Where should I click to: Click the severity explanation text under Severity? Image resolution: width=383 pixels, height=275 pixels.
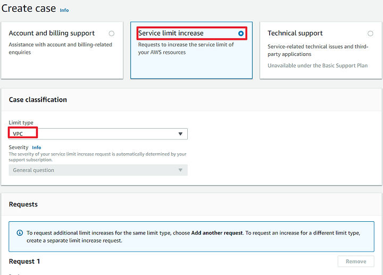[97, 157]
